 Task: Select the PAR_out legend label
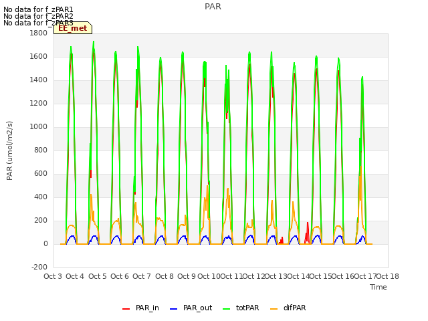pyautogui.click(x=198, y=308)
